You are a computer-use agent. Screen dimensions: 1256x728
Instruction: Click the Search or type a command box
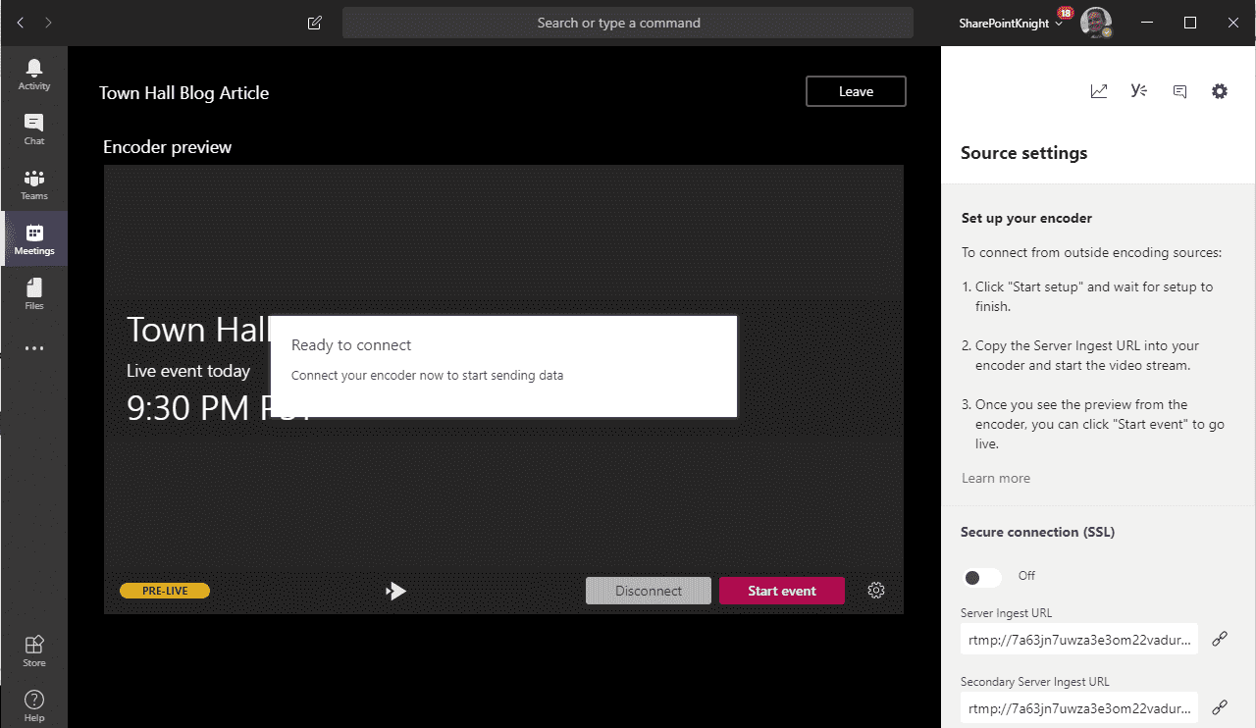(x=628, y=23)
